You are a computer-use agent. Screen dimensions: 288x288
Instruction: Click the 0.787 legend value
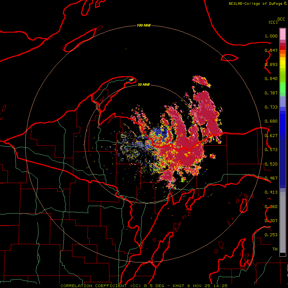[x=271, y=93]
